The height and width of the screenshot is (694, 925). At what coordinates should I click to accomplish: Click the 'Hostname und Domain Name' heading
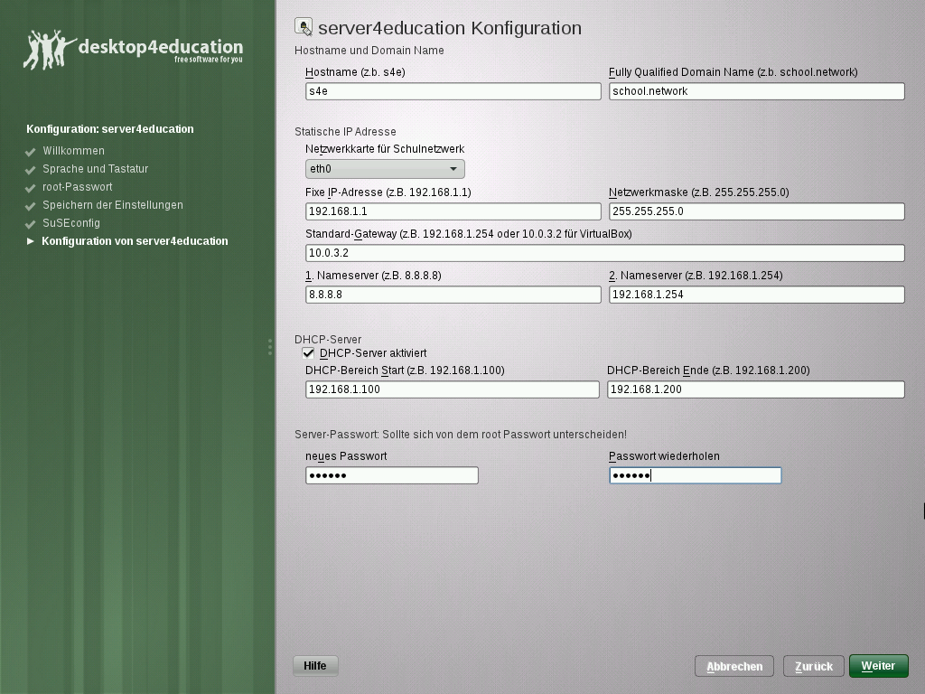click(369, 51)
